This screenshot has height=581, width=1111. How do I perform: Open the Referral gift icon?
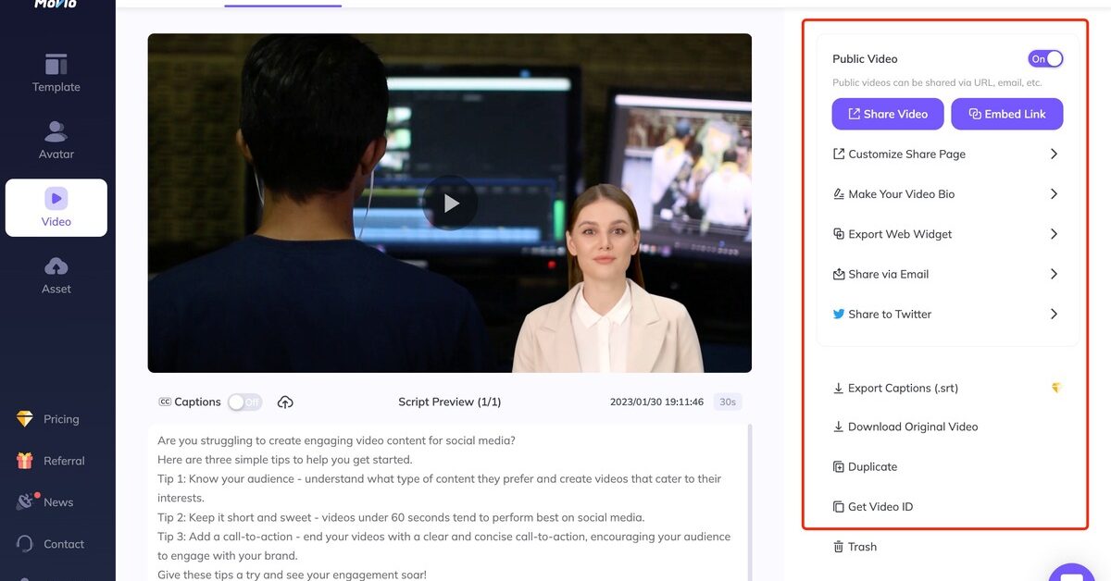coord(25,461)
